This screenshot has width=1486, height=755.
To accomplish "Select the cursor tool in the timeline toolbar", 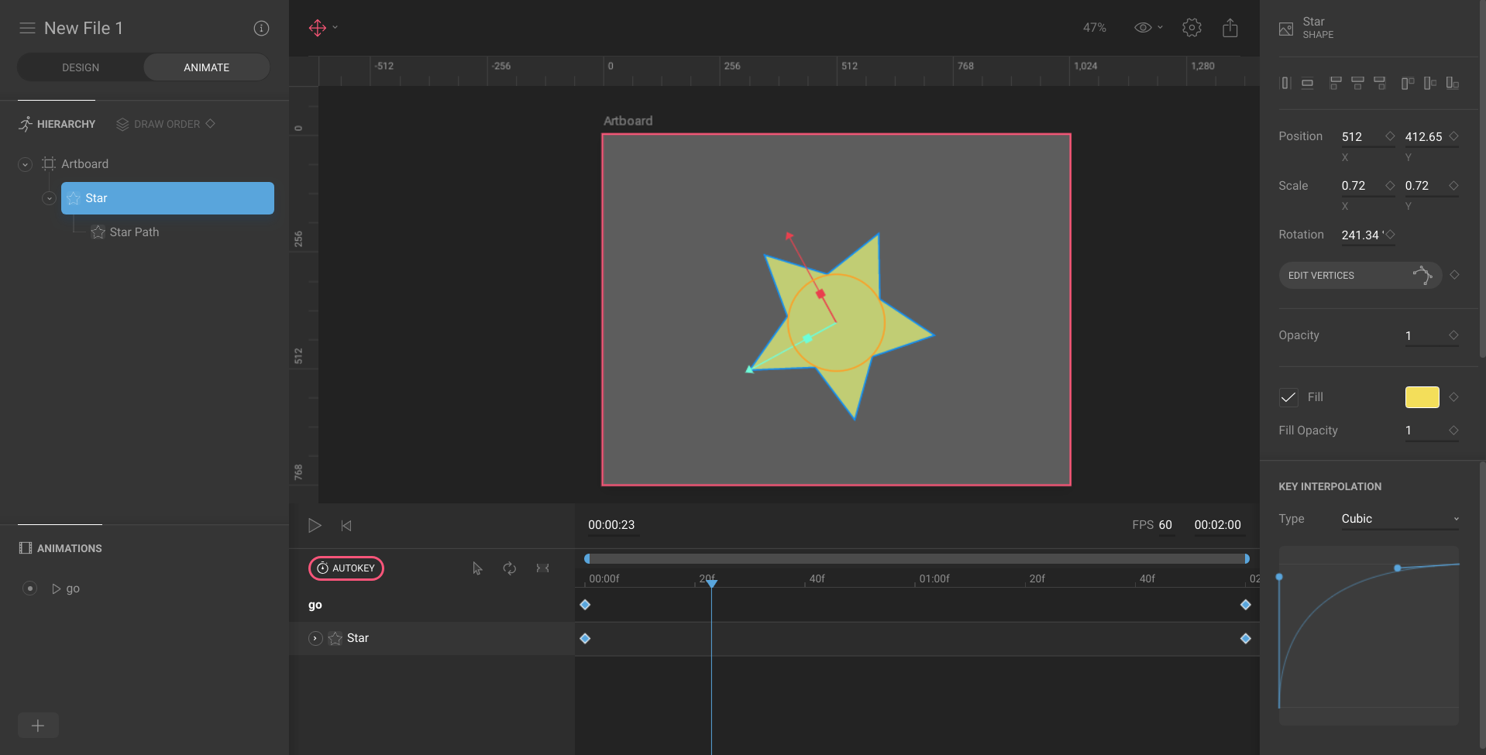I will click(476, 568).
